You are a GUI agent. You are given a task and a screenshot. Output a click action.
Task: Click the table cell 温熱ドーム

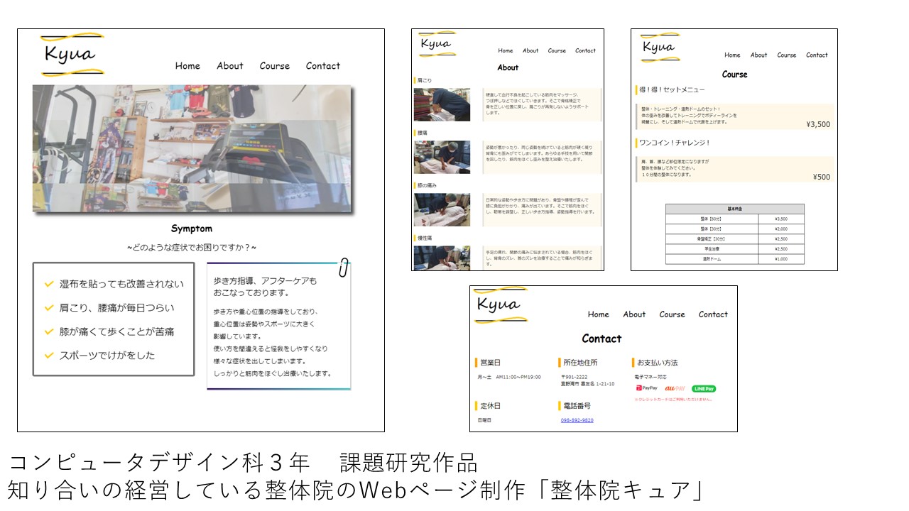[712, 259]
